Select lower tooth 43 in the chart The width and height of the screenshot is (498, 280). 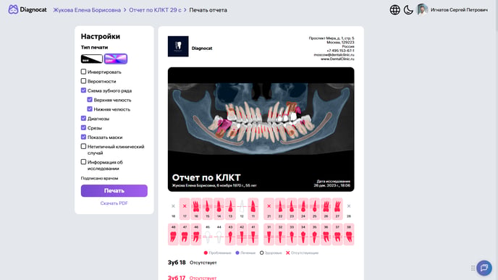coord(230,234)
